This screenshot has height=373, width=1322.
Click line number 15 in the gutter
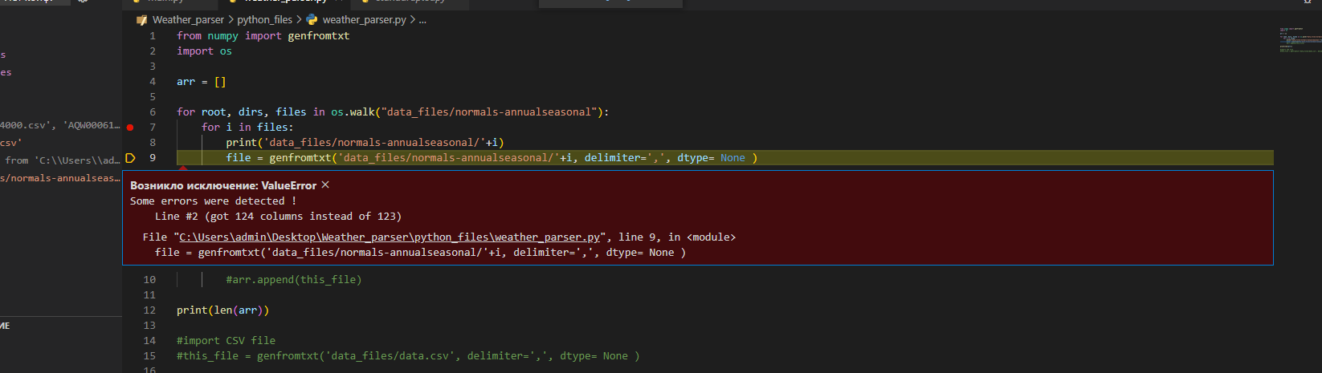(149, 356)
